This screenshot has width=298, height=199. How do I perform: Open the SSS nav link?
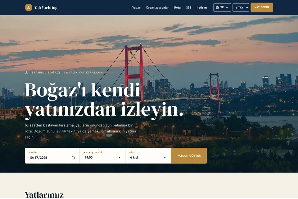click(188, 7)
